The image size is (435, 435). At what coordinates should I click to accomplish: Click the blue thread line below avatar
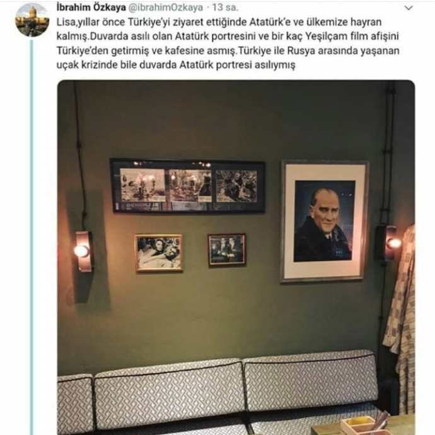32,237
